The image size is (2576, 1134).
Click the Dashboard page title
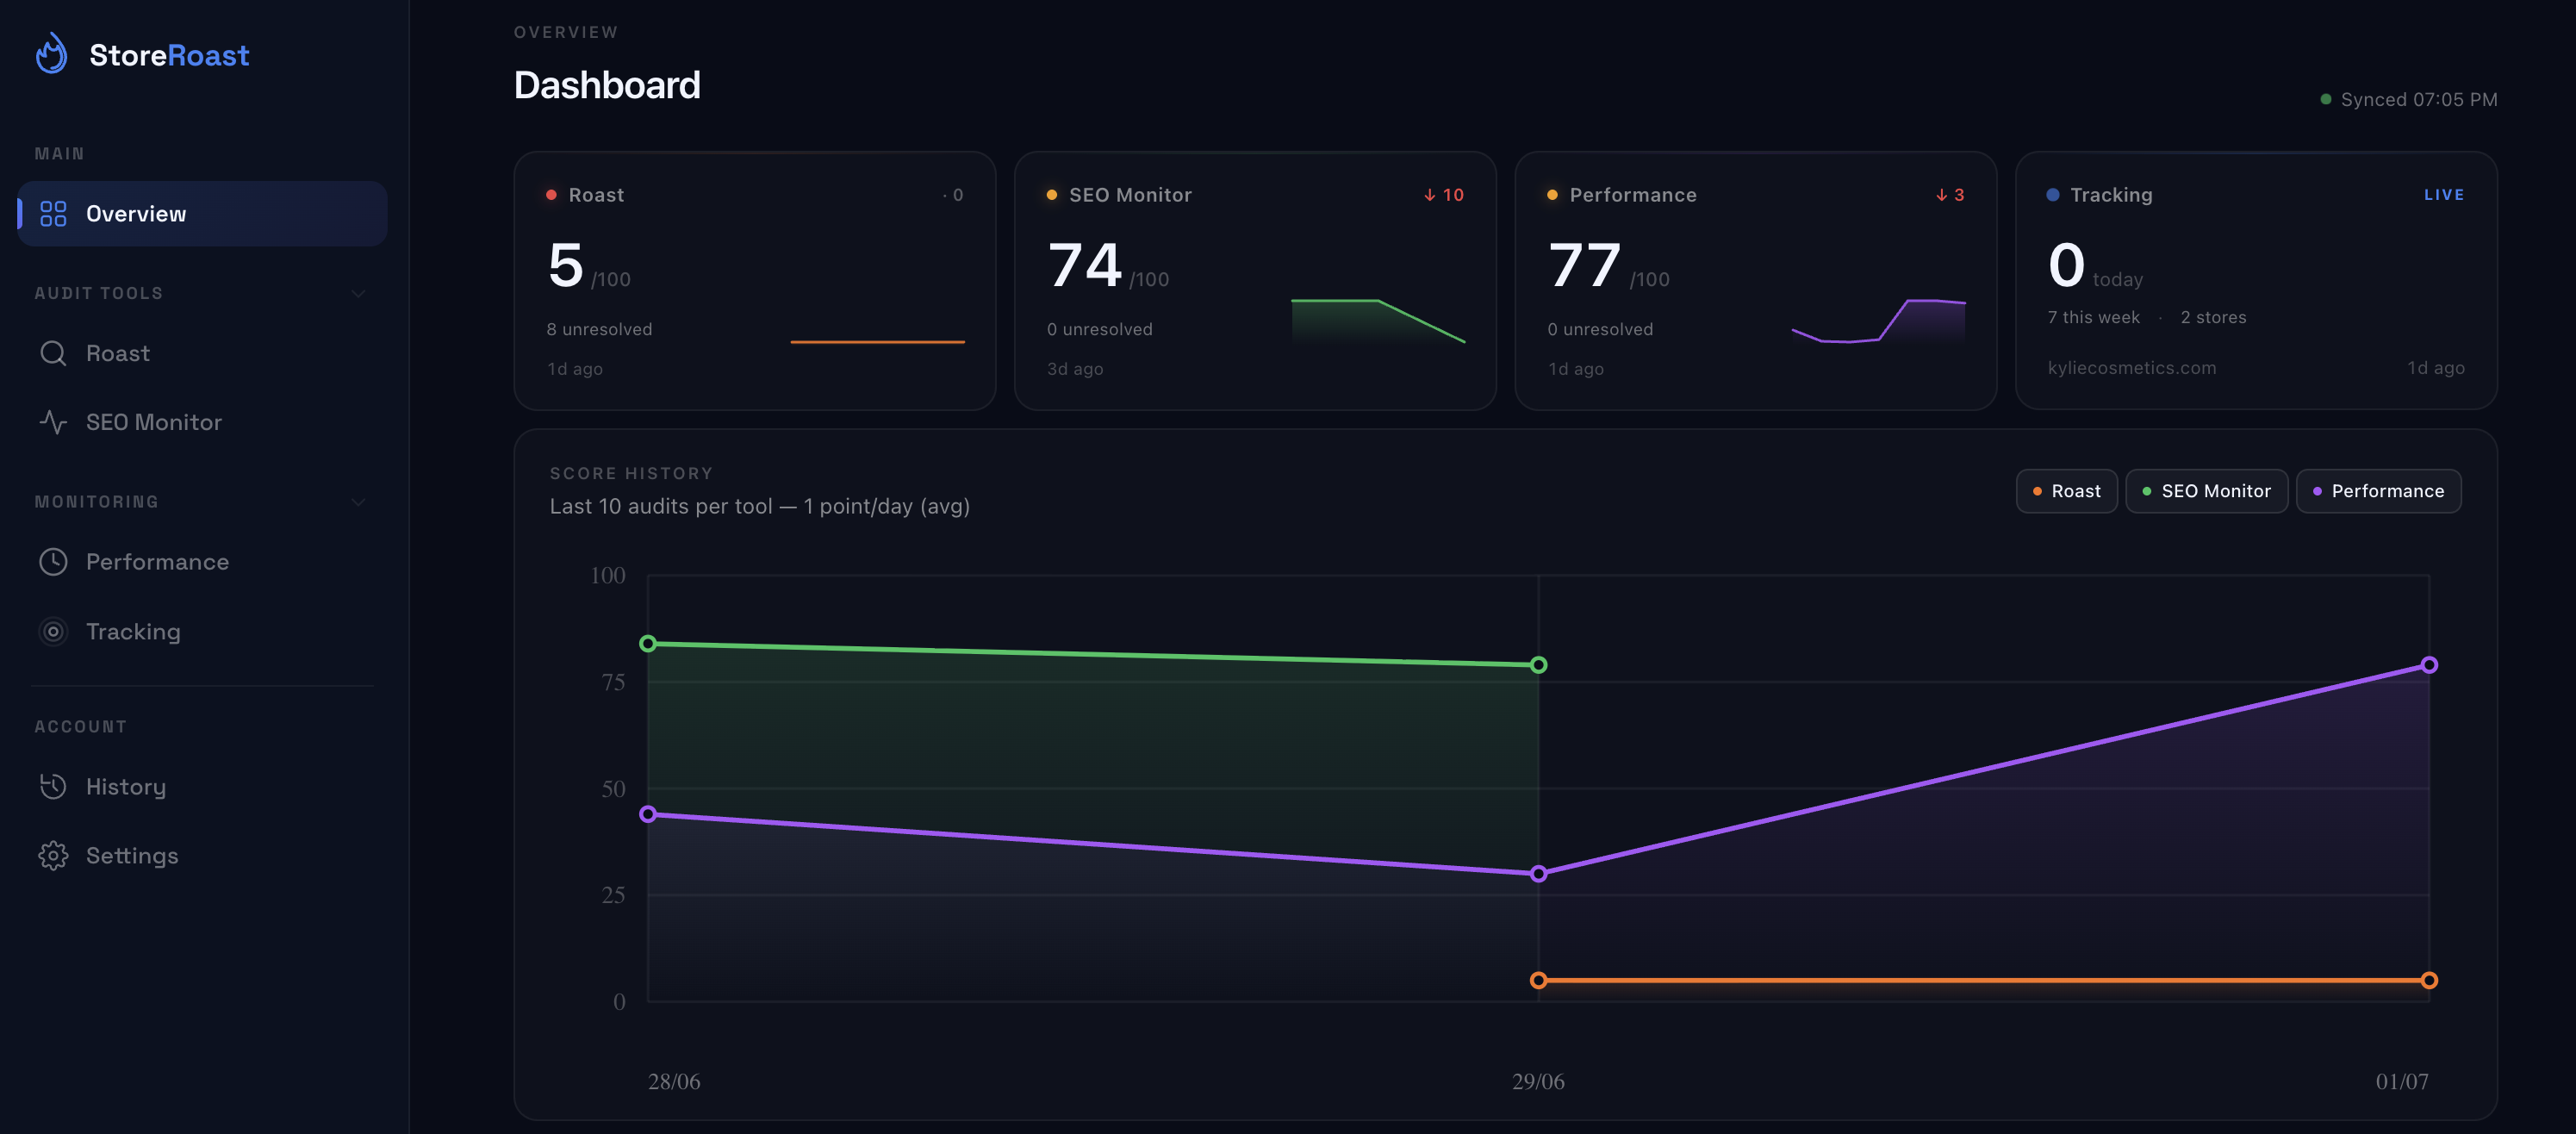point(607,85)
